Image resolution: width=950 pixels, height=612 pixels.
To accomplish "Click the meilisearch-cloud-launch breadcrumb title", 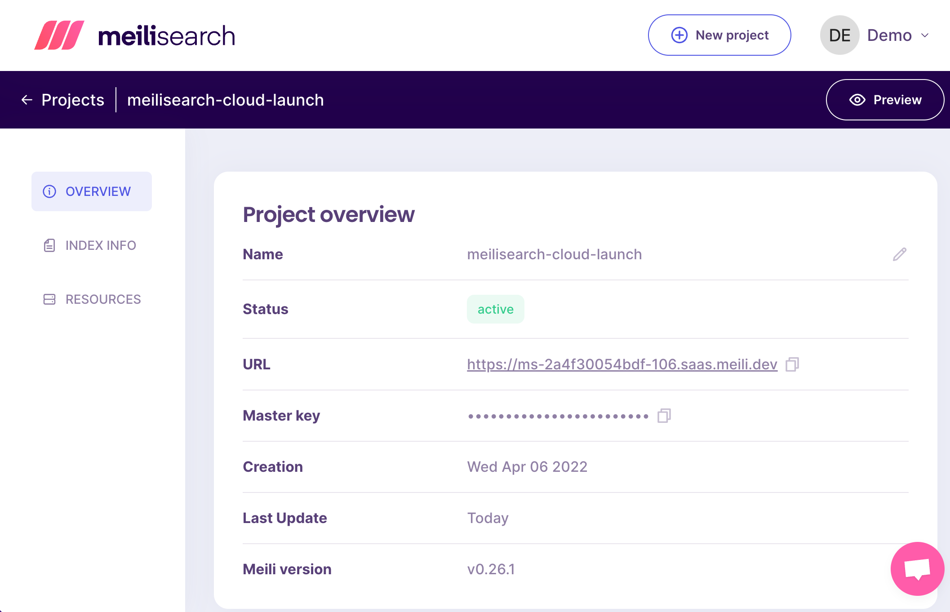I will [226, 100].
